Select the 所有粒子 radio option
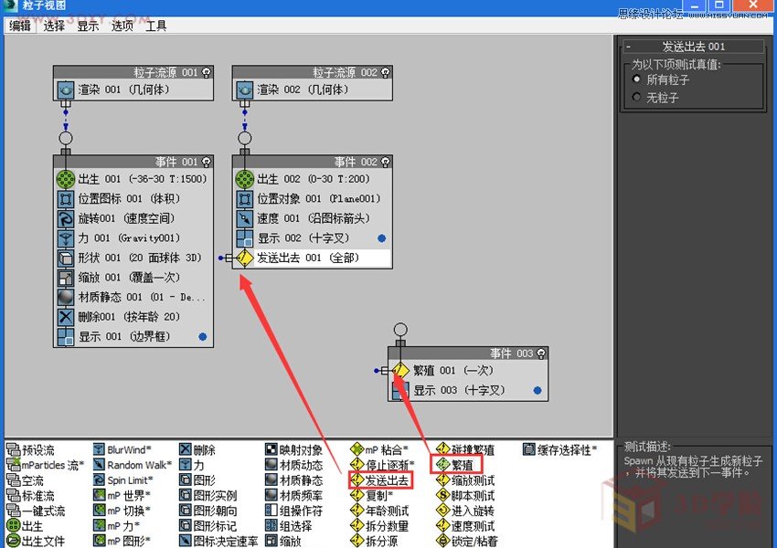 (637, 79)
